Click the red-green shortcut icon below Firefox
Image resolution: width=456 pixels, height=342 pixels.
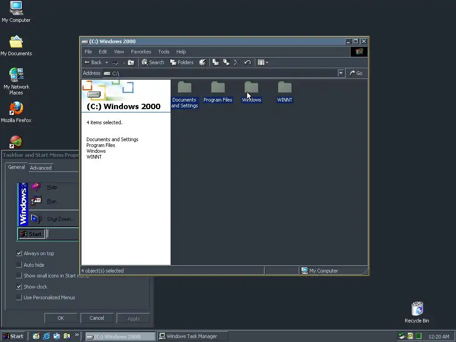16,142
